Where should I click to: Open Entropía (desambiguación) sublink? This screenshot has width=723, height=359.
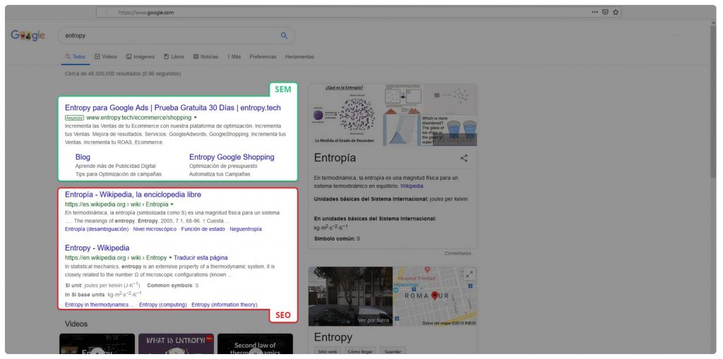[x=96, y=229]
